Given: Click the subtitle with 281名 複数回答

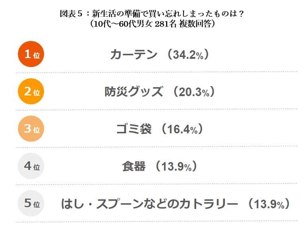Looking at the screenshot, I should point(153,24).
